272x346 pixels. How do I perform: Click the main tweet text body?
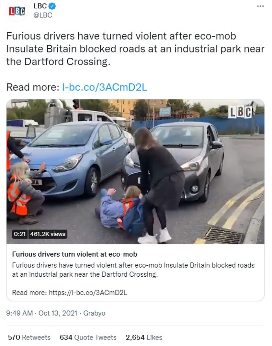point(135,49)
